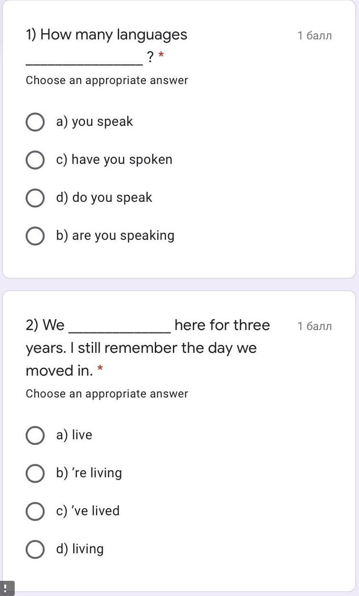Pick 'c) 've lived' as the answer
This screenshot has width=359, height=596.
click(35, 511)
